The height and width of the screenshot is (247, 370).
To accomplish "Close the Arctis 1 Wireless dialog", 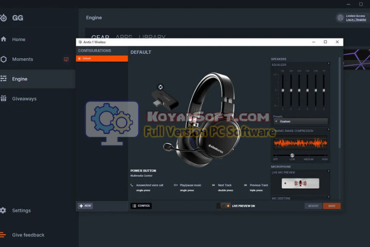I will [x=337, y=42].
